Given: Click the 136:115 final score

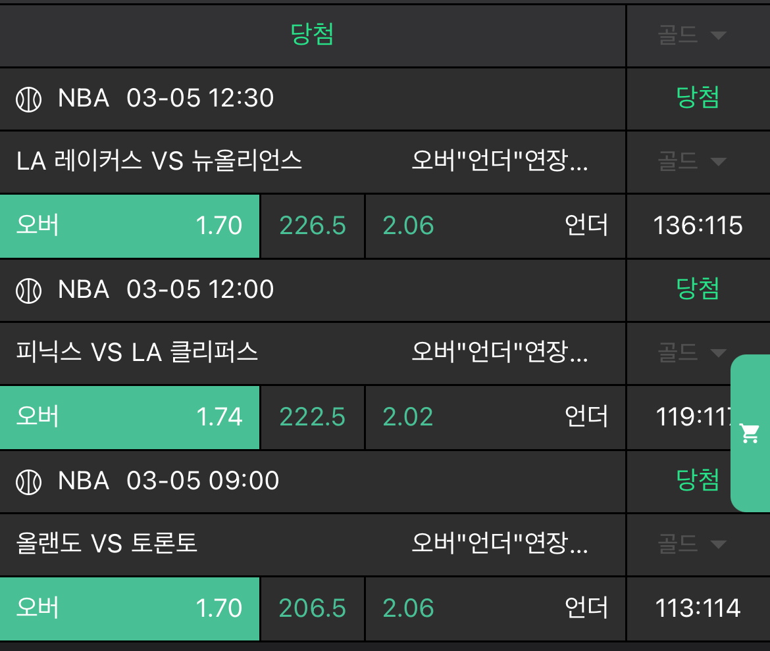Looking at the screenshot, I should point(698,226).
